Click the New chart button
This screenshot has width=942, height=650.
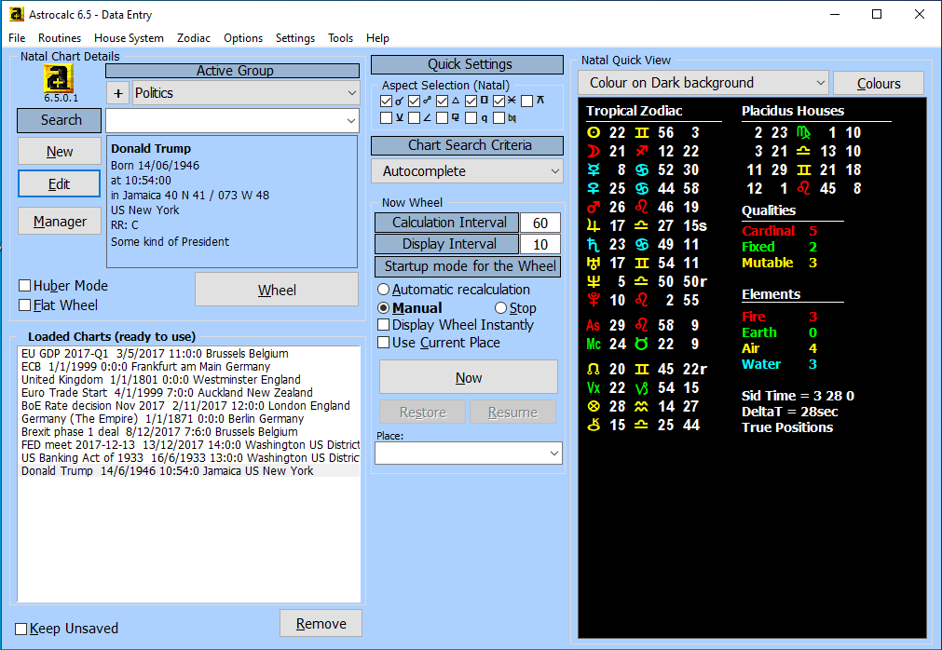(60, 151)
